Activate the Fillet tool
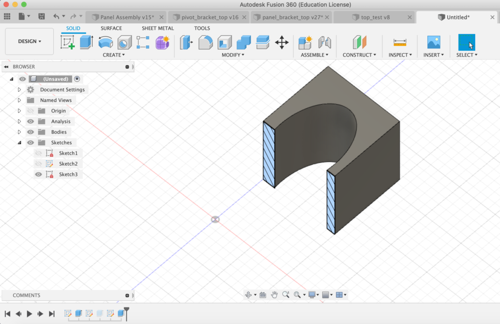This screenshot has width=500, height=324. tap(205, 42)
